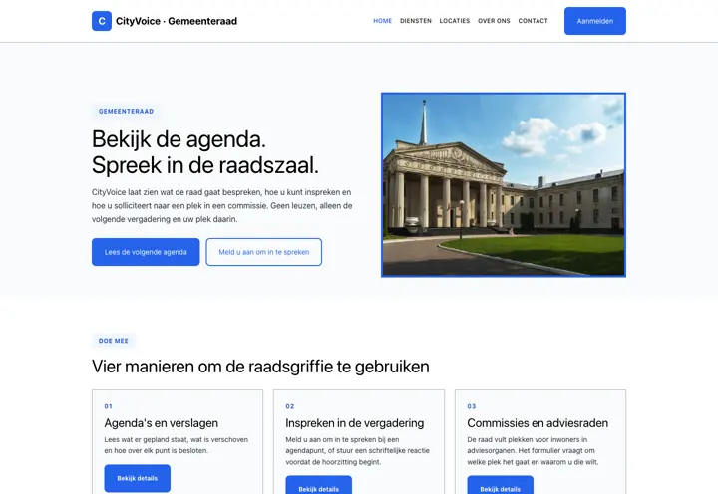The image size is (718, 494).
Task: Go to the Home nav item
Action: click(x=382, y=21)
